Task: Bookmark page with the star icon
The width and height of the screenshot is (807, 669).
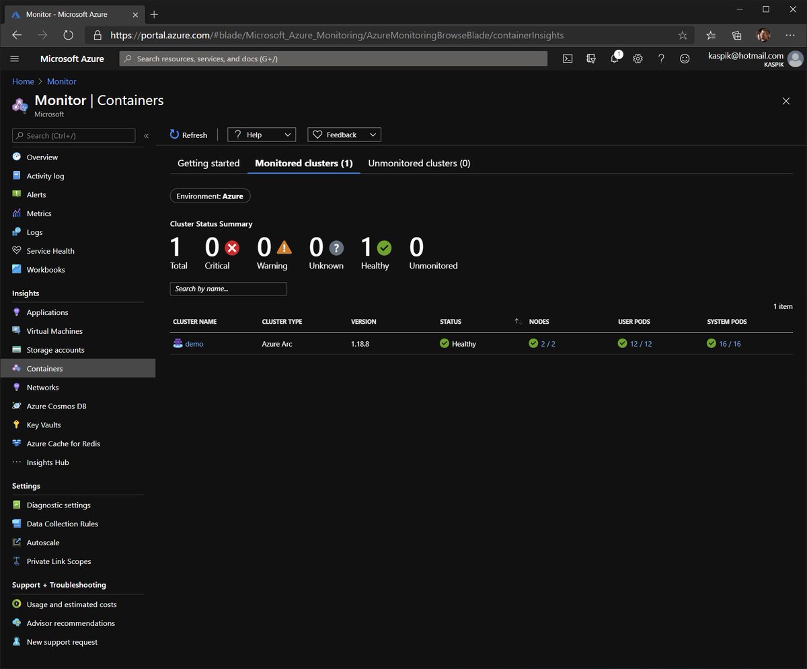Action: (683, 35)
